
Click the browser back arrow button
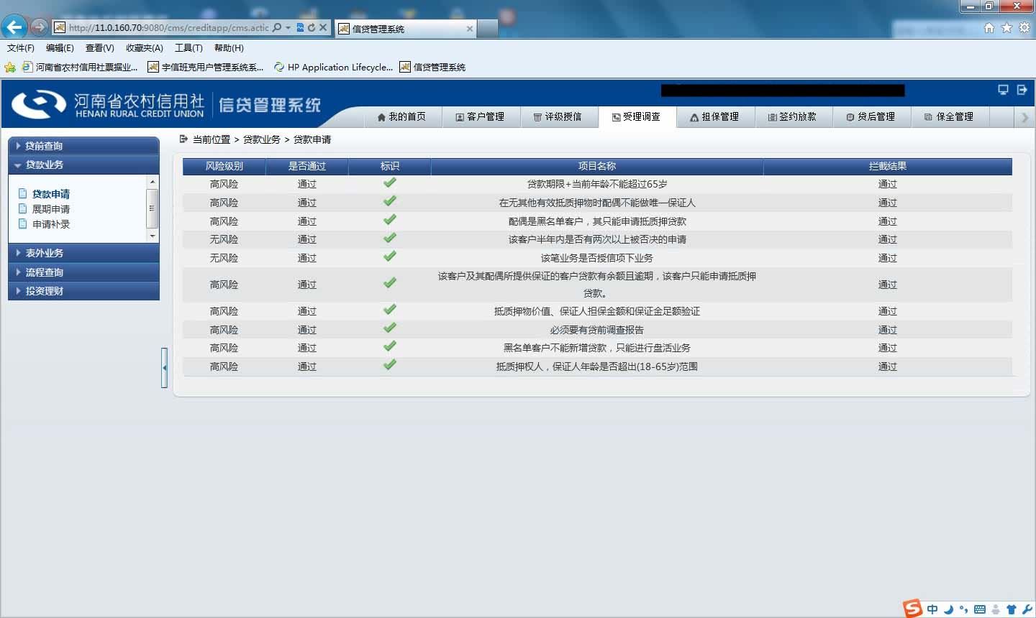(x=14, y=27)
